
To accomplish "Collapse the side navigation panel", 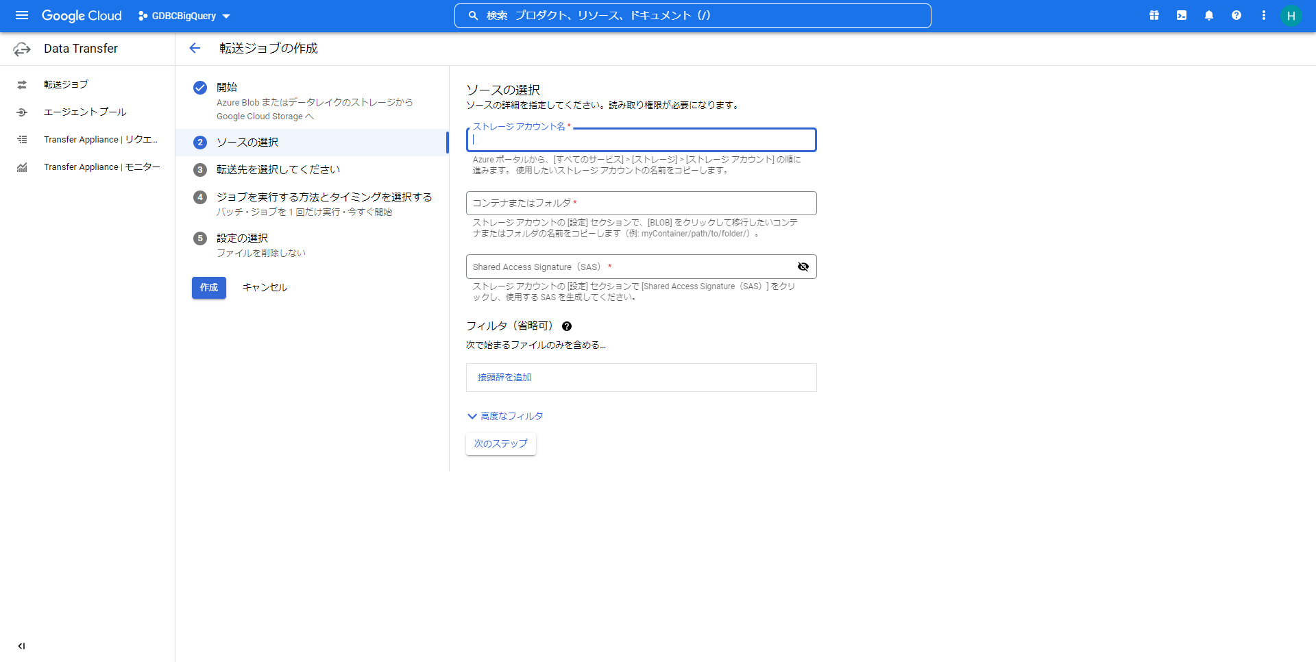I will coord(21,646).
